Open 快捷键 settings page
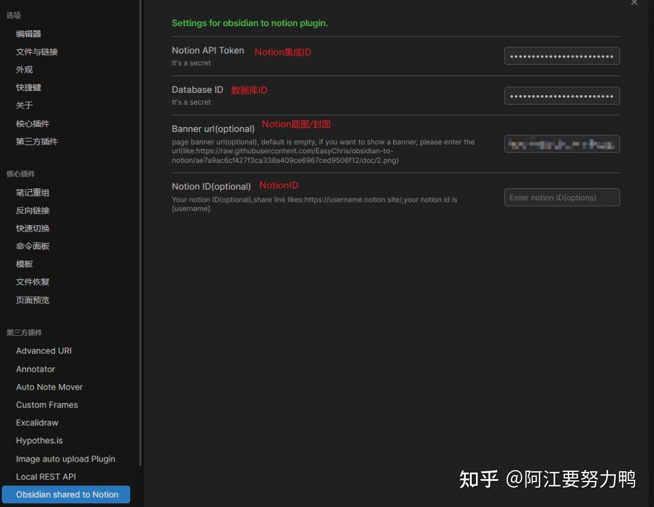654x507 pixels. (28, 87)
